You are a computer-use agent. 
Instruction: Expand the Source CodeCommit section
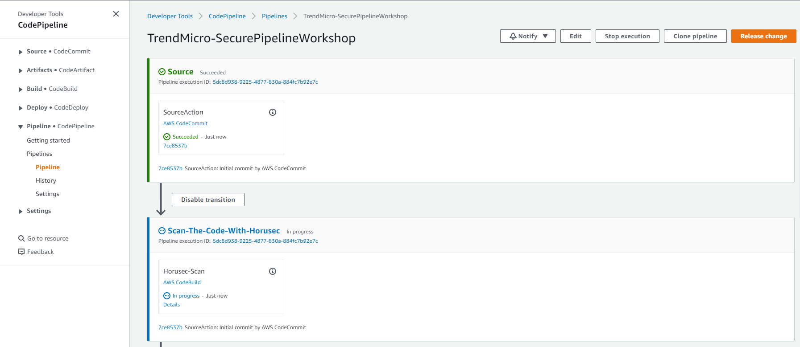(x=21, y=52)
